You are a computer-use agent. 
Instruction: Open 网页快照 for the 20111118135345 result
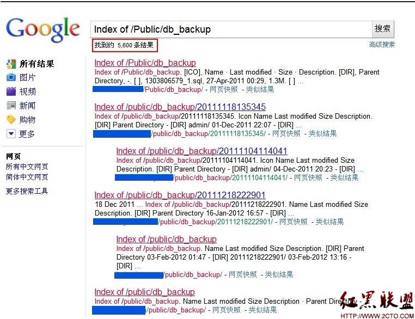(286, 133)
